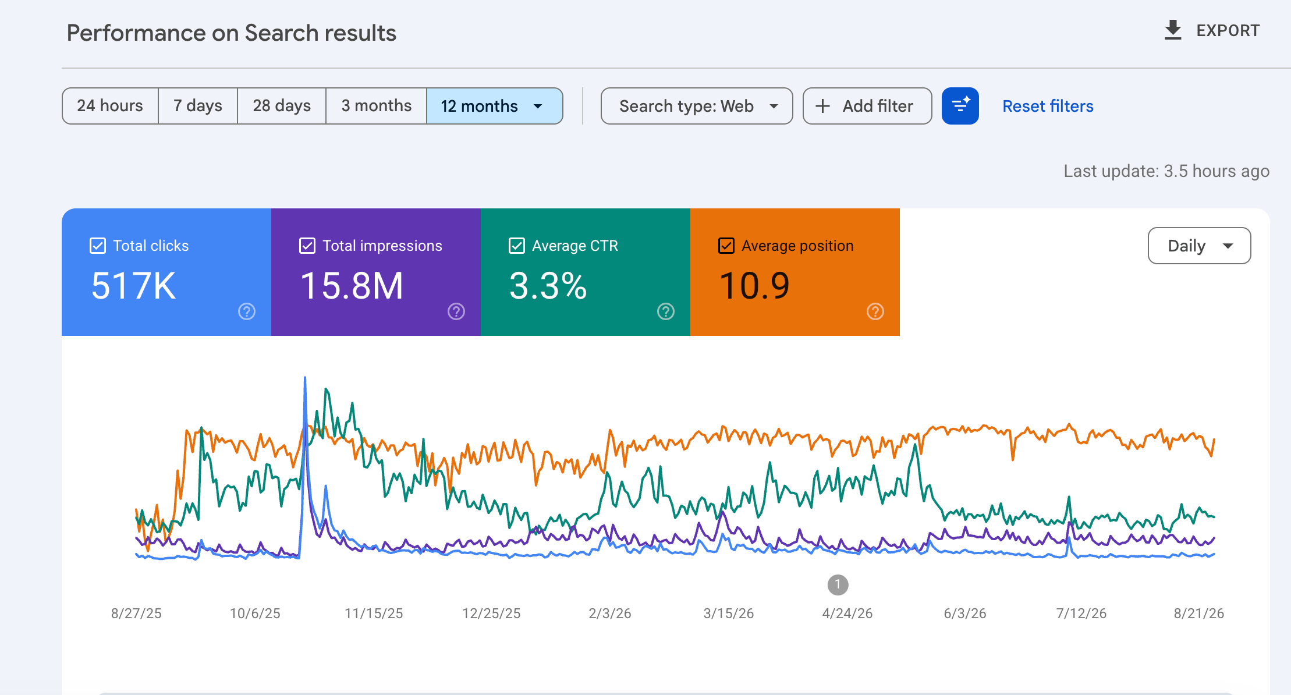Screen dimensions: 1291x695
Task: Open help icon on Average CTR card
Action: pos(666,311)
